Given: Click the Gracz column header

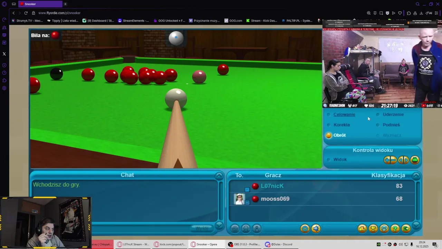Looking at the screenshot, I should pyautogui.click(x=273, y=175).
